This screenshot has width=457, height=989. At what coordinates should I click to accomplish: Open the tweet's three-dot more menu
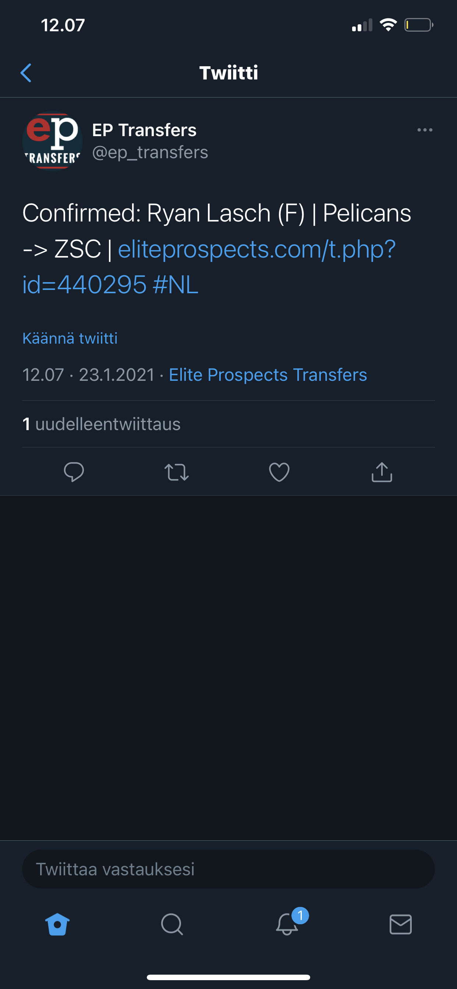(x=425, y=130)
